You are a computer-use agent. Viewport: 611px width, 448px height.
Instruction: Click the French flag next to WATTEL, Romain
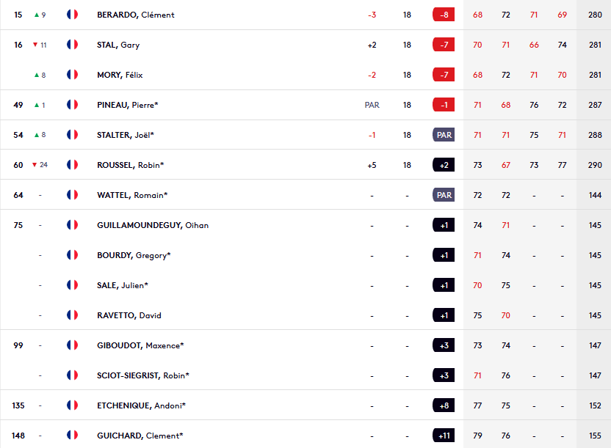pos(72,195)
